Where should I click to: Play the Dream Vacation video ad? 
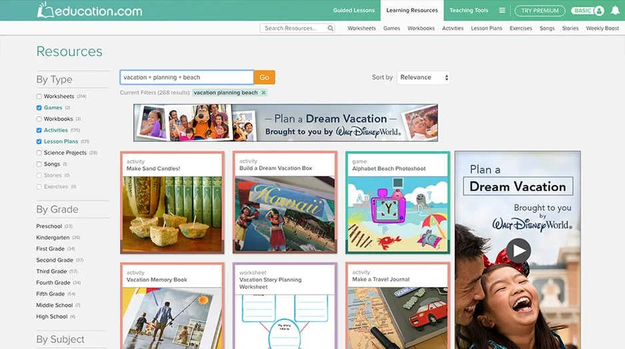pyautogui.click(x=518, y=250)
